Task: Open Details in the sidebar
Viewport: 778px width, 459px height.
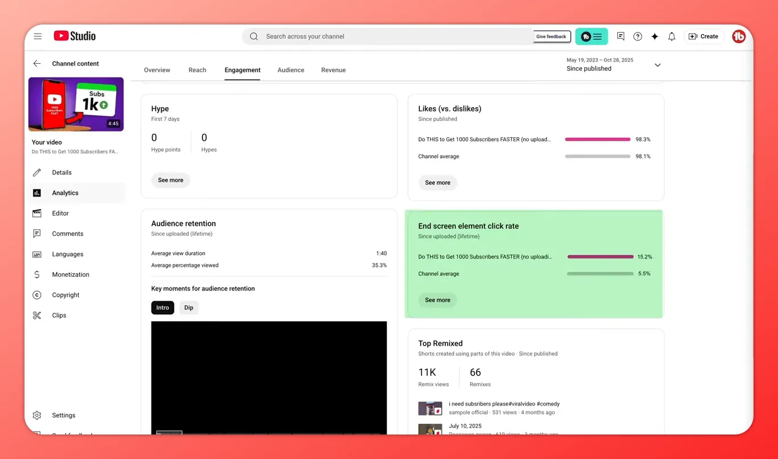Action: (76, 173)
